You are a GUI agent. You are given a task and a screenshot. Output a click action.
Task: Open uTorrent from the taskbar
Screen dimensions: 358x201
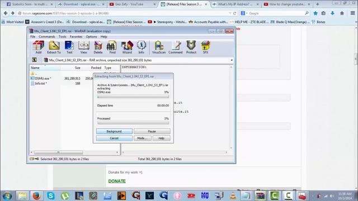[65, 196]
